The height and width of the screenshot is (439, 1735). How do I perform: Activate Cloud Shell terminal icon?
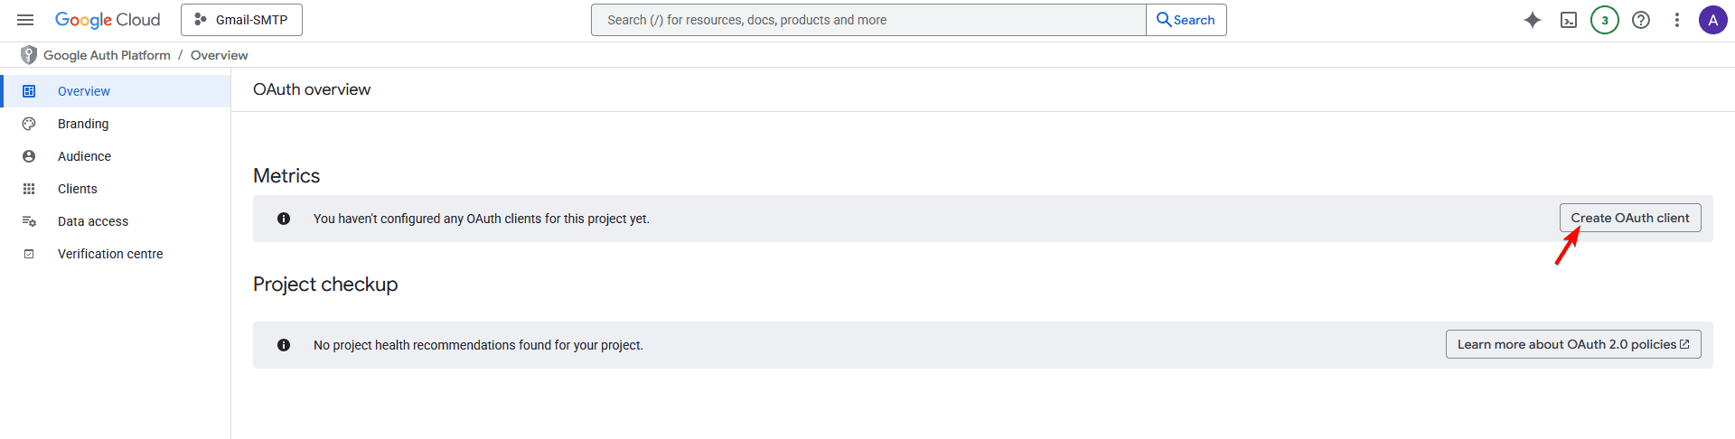[x=1569, y=20]
